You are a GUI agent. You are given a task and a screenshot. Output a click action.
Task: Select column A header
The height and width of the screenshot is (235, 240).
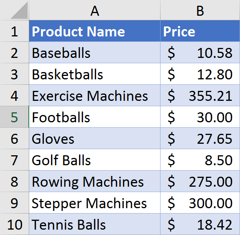tap(94, 11)
